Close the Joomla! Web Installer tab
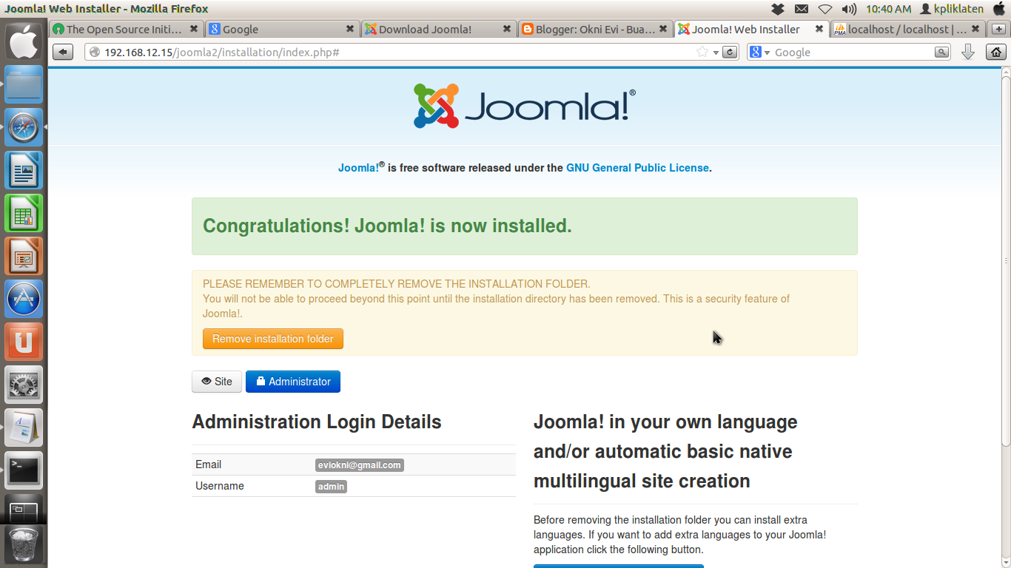 tap(819, 29)
